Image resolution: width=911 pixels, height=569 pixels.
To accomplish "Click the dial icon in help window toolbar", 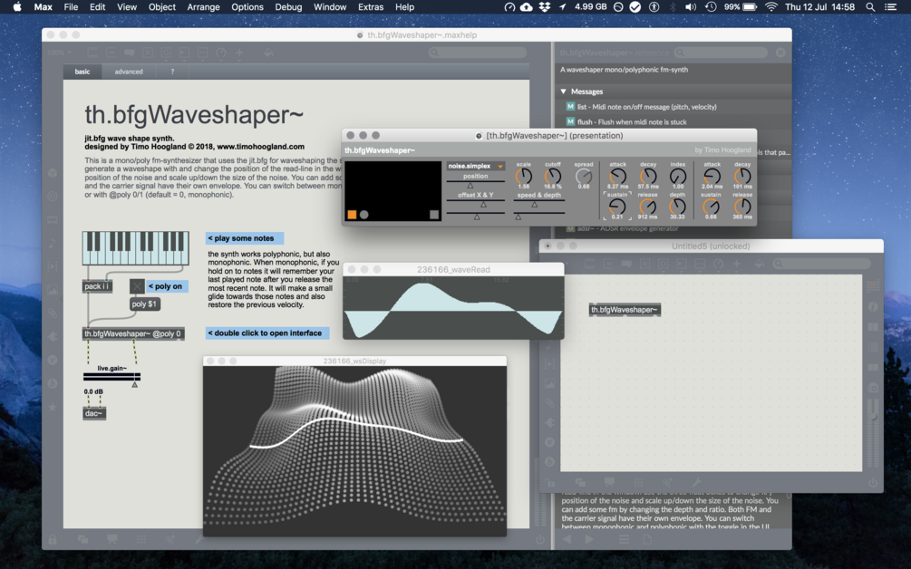I will (221, 53).
